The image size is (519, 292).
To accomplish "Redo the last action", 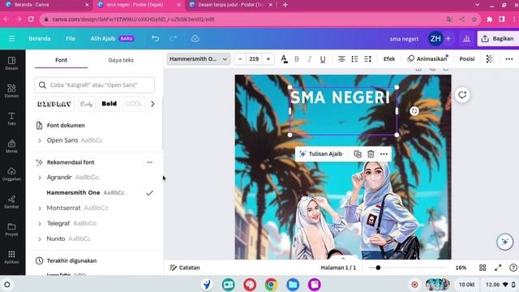I will pyautogui.click(x=173, y=39).
